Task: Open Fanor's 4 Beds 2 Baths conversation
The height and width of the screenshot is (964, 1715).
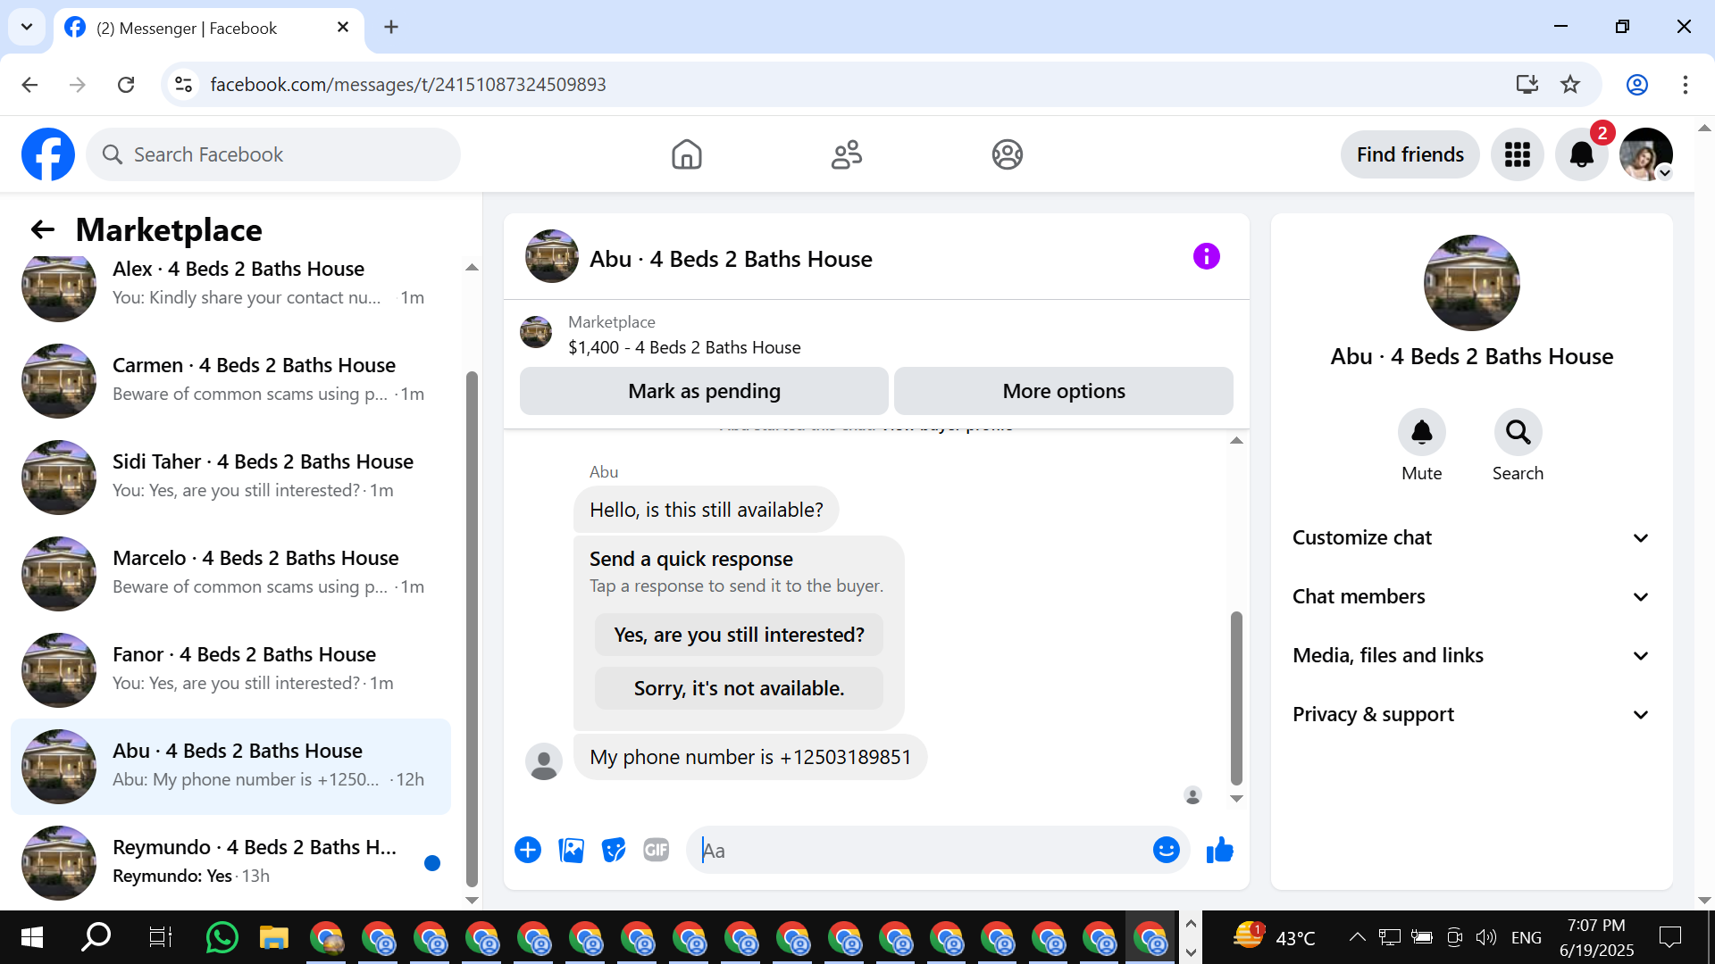Action: 230,669
